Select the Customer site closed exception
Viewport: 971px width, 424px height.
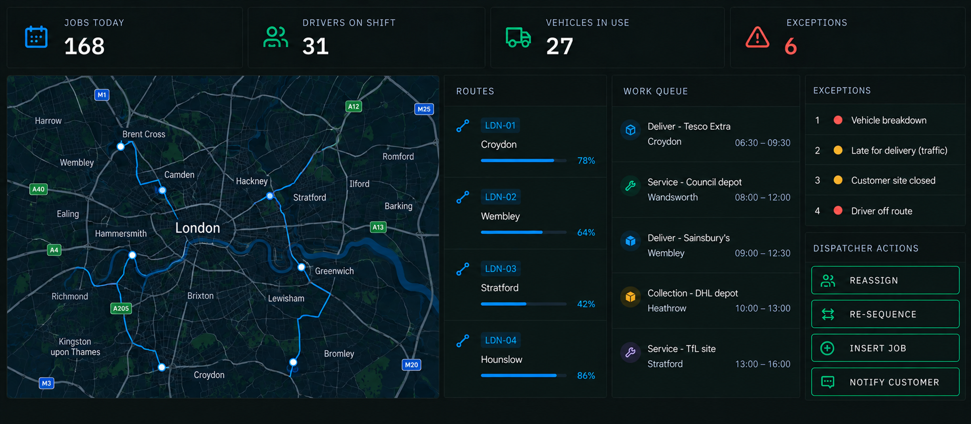pyautogui.click(x=885, y=180)
